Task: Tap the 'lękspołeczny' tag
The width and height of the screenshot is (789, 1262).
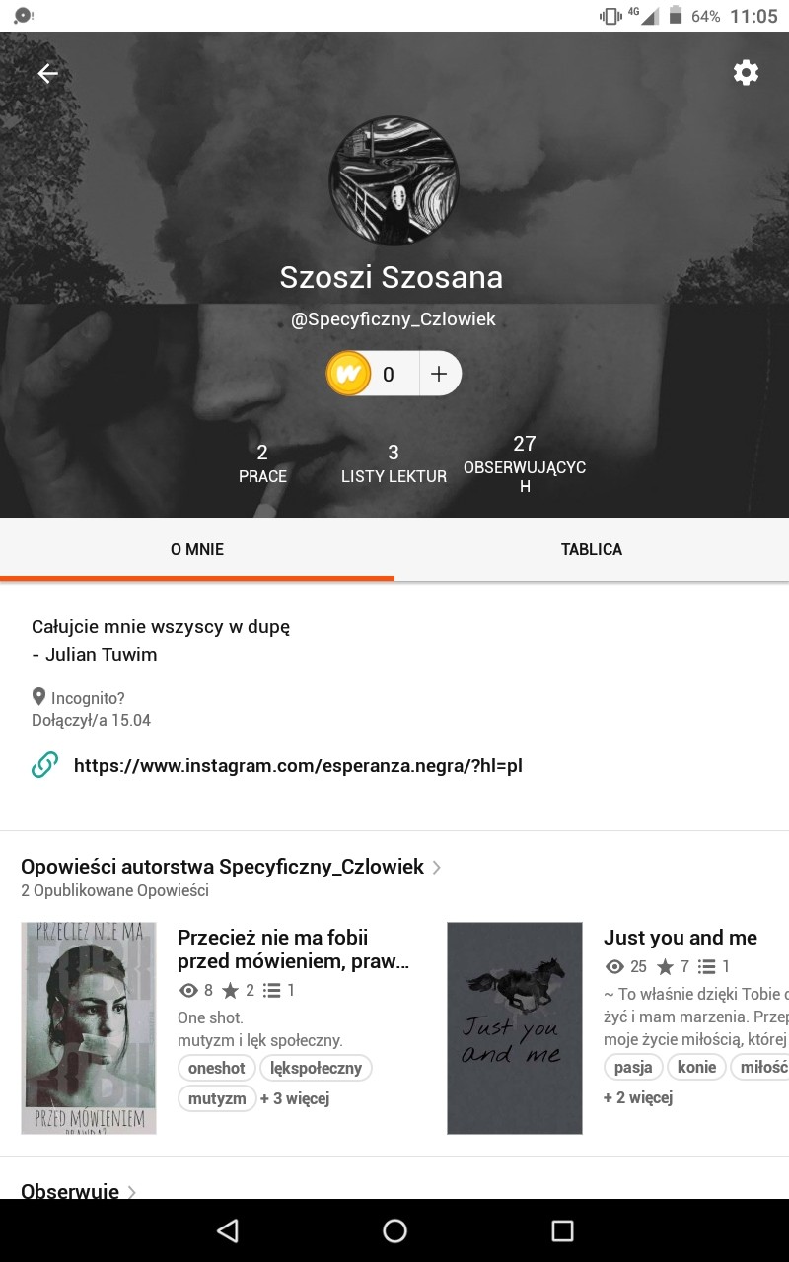Action: 317,1068
